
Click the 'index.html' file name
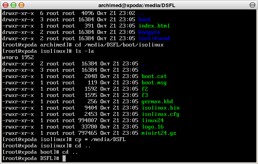click(x=154, y=26)
